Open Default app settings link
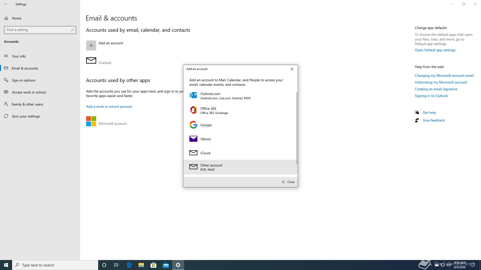 point(435,50)
